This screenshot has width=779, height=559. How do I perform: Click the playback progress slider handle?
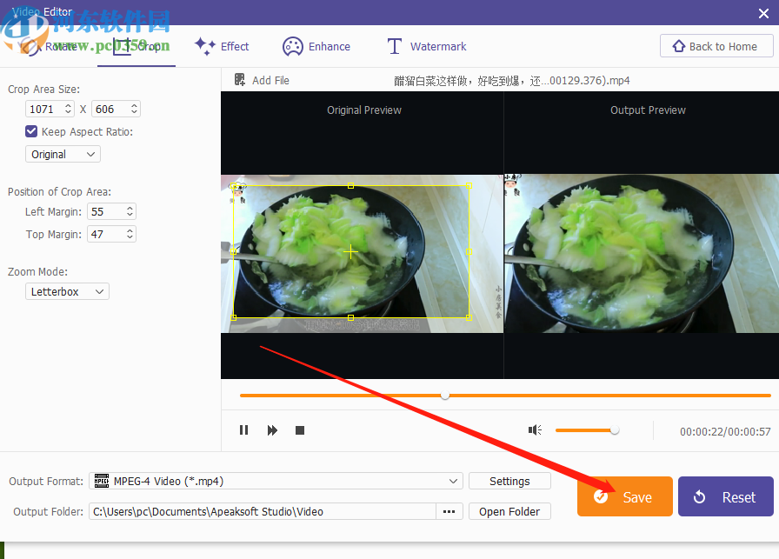click(445, 396)
